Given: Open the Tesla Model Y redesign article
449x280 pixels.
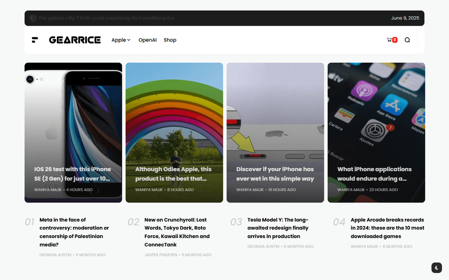Looking at the screenshot, I should pyautogui.click(x=278, y=228).
